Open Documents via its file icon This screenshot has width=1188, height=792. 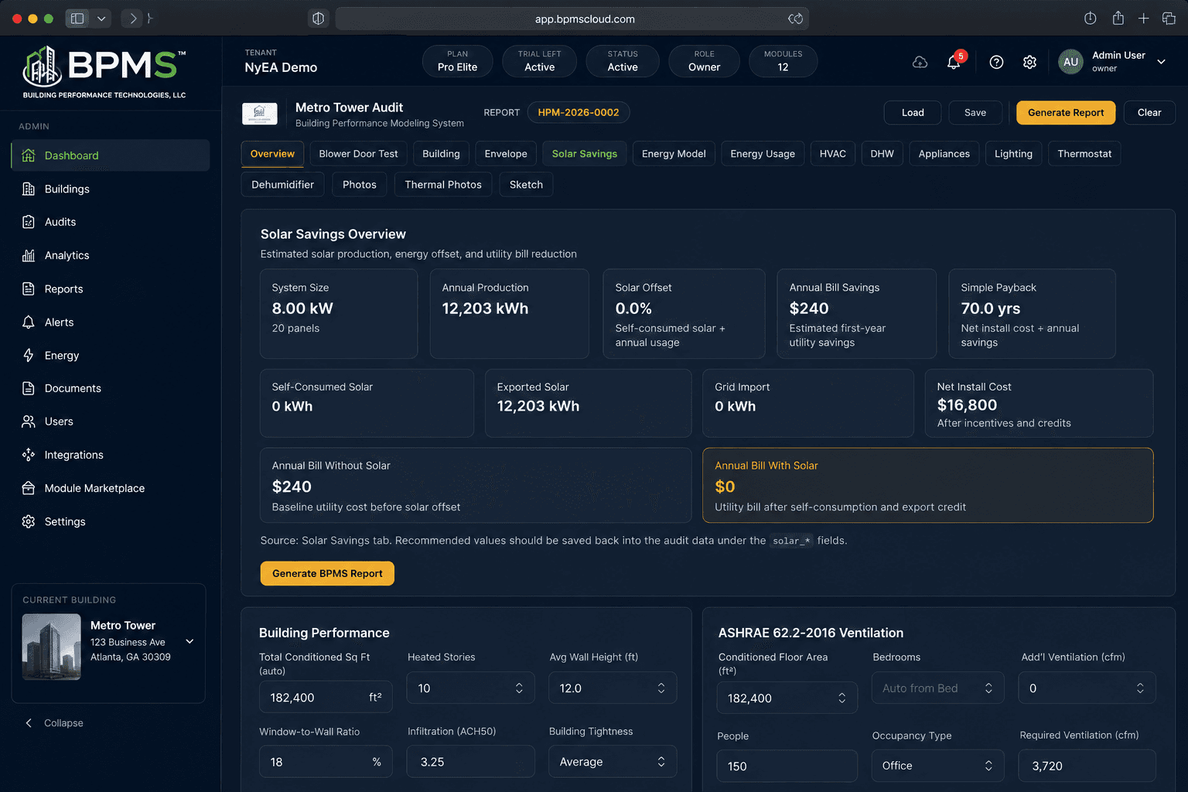[x=29, y=388]
